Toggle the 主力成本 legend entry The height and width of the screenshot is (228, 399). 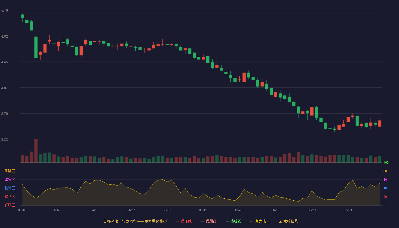tap(260, 221)
